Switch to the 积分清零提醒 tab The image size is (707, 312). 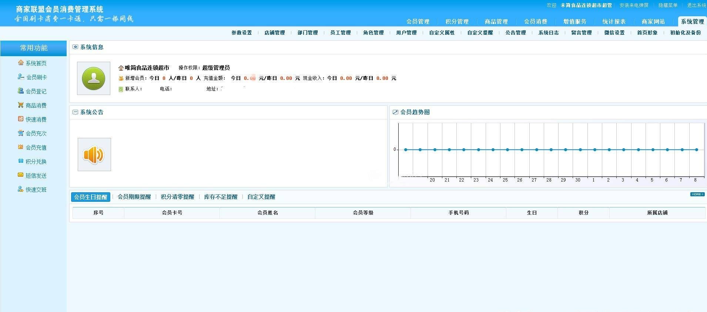(177, 197)
